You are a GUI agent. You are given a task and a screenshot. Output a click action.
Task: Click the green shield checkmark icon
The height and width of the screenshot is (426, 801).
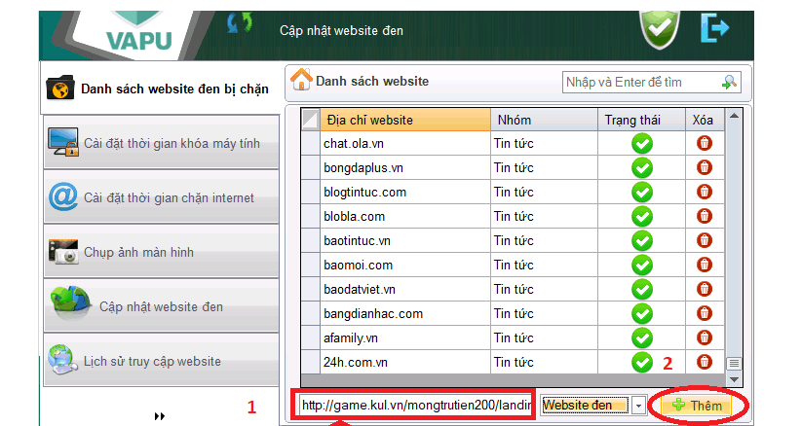(x=660, y=29)
